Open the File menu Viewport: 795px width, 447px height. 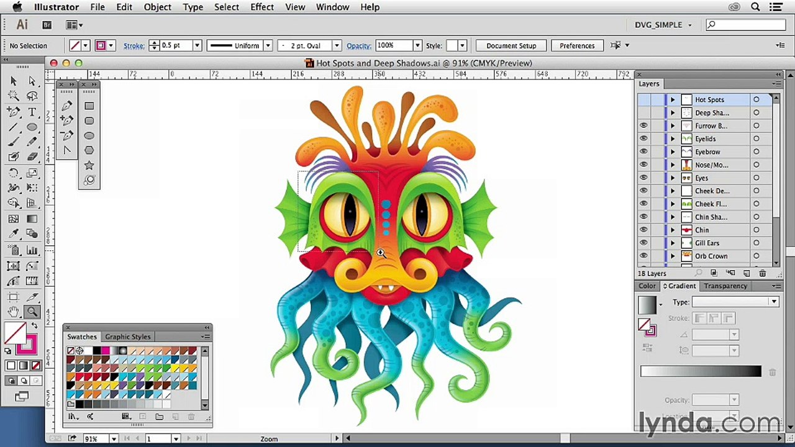click(x=98, y=7)
